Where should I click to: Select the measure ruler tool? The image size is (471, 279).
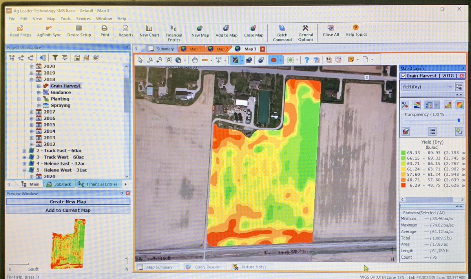(204, 60)
